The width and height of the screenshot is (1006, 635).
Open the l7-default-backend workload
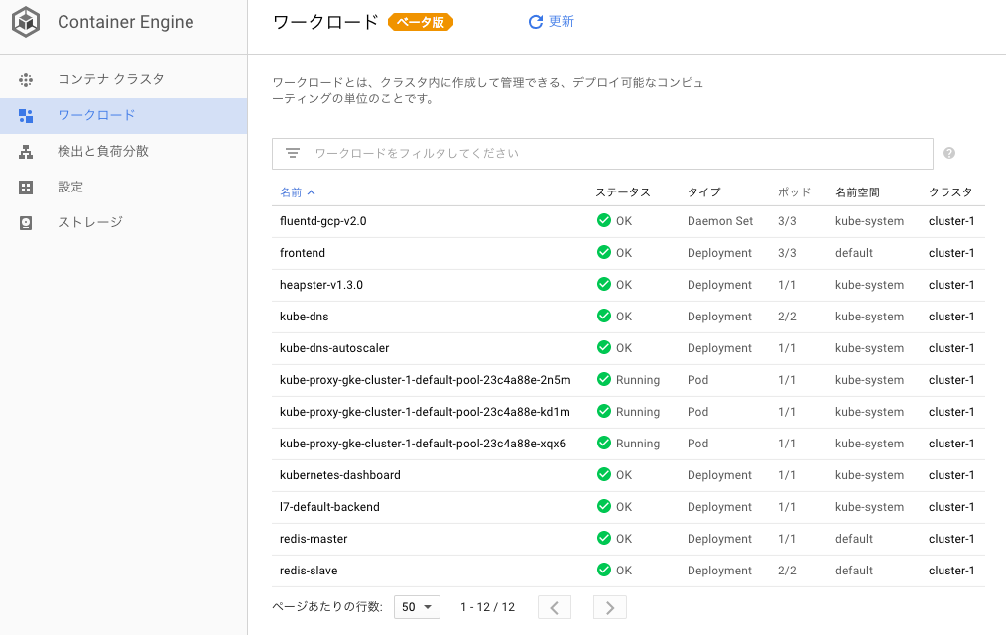click(329, 507)
